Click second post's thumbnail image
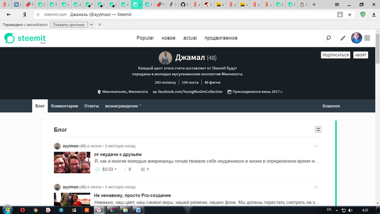 tap(72, 199)
